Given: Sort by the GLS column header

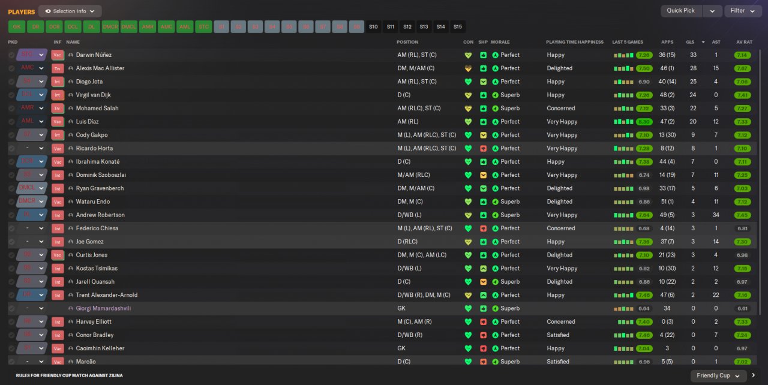Looking at the screenshot, I should point(690,42).
